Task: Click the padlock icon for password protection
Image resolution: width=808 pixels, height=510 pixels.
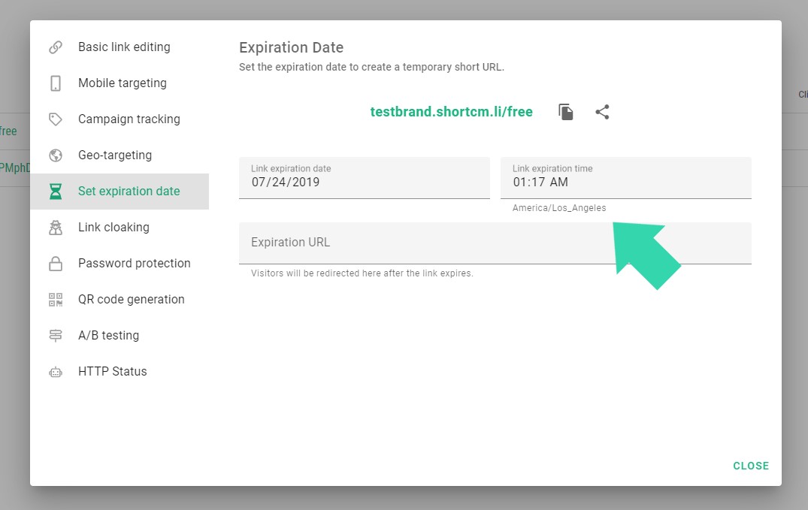Action: [56, 264]
